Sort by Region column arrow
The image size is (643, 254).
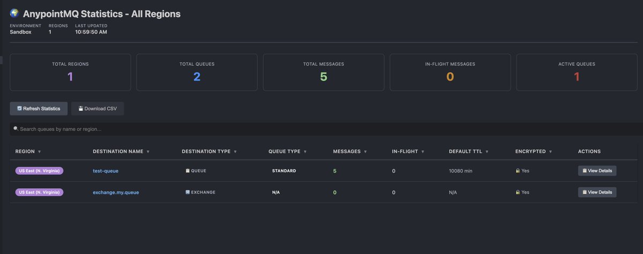coord(40,152)
